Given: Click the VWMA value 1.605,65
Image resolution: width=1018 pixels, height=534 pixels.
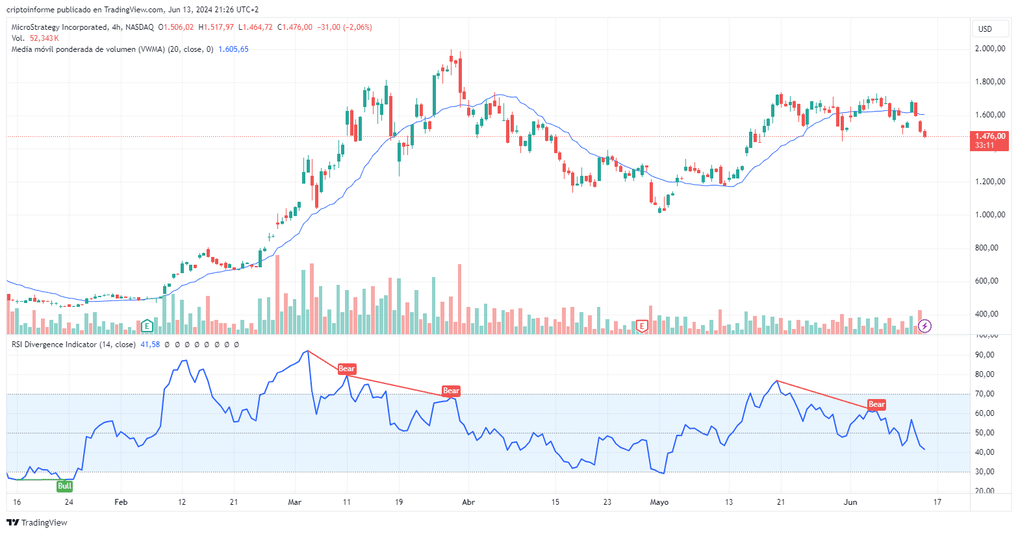Looking at the screenshot, I should coord(233,49).
